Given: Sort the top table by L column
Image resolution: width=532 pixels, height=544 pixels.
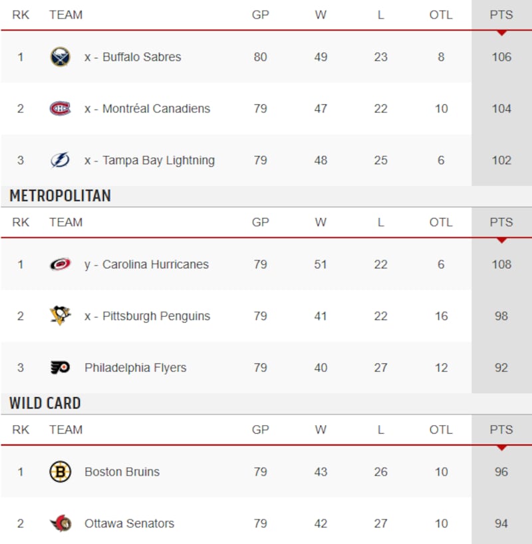Looking at the screenshot, I should 381,15.
